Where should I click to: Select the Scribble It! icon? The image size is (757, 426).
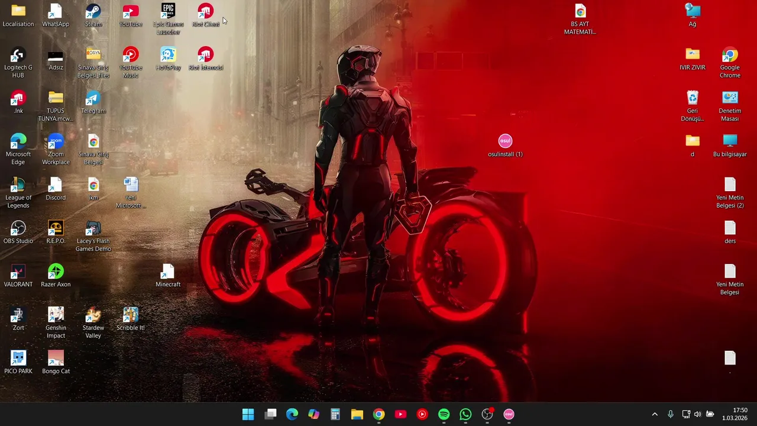[x=131, y=319]
